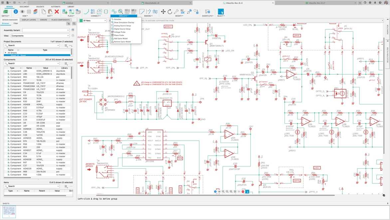Sort components by the Library column header
390x220 pixels.
point(65,68)
